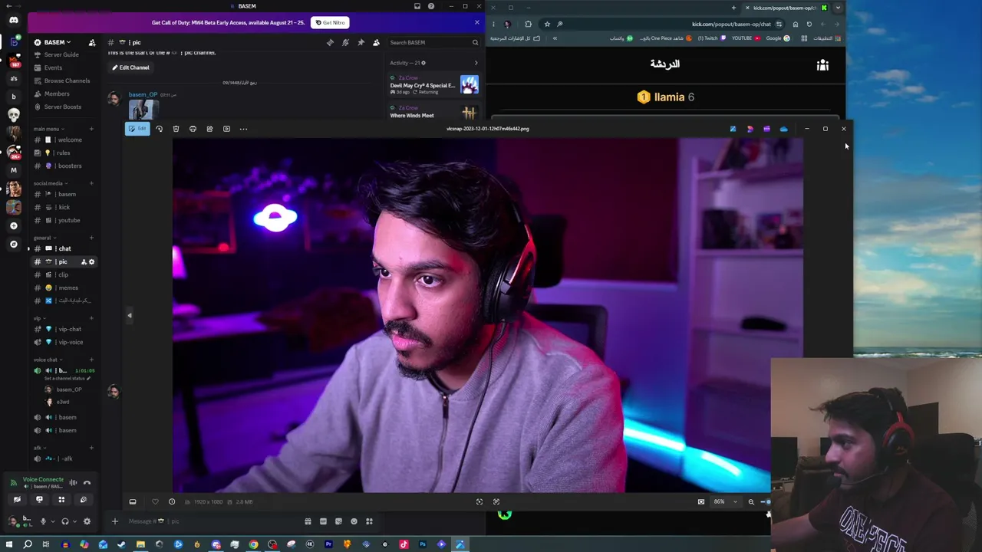Open the boosters channel

pos(64,166)
